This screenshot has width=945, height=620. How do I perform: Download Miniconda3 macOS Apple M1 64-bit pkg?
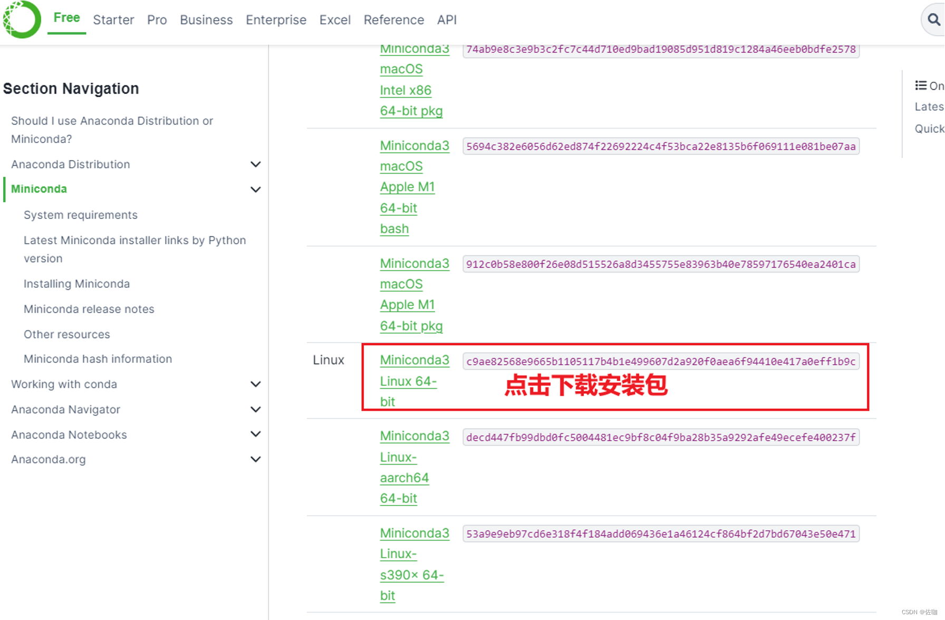pyautogui.click(x=414, y=294)
